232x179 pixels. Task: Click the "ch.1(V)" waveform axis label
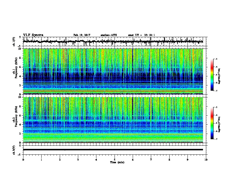(x=14, y=42)
